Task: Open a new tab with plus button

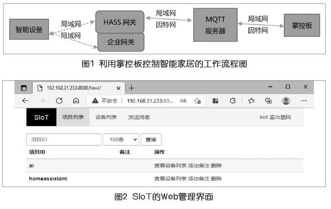Action: (131, 88)
